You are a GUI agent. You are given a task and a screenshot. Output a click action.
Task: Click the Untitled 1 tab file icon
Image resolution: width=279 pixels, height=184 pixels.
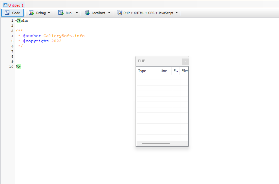5,5
